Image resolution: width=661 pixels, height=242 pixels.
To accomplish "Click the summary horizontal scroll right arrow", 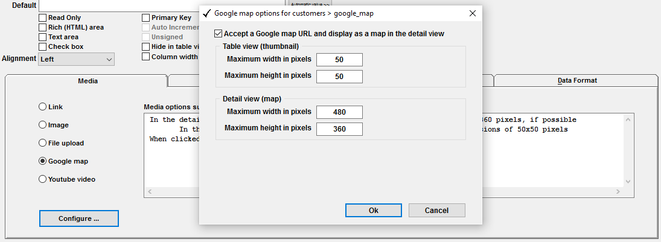I will 618,192.
